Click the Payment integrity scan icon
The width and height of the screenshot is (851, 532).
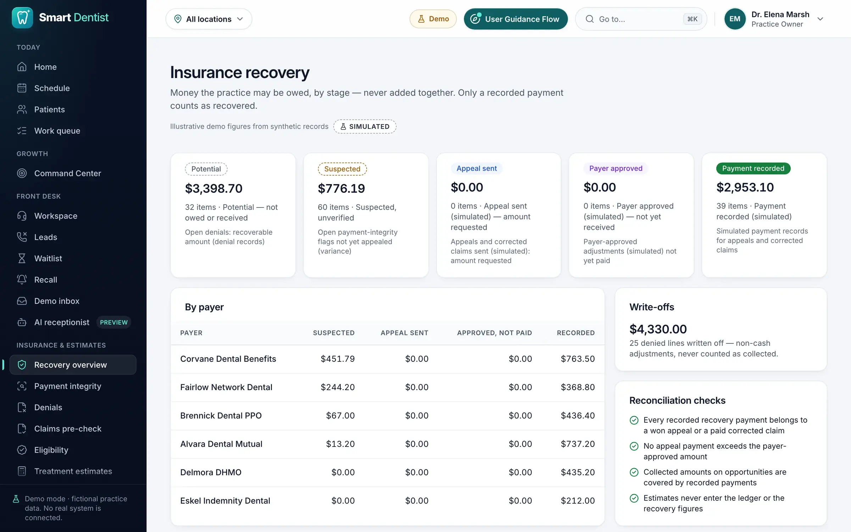point(22,386)
